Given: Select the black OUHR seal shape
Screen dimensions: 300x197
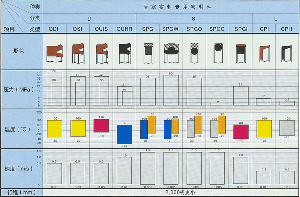Looking at the screenshot, I should 124,53.
